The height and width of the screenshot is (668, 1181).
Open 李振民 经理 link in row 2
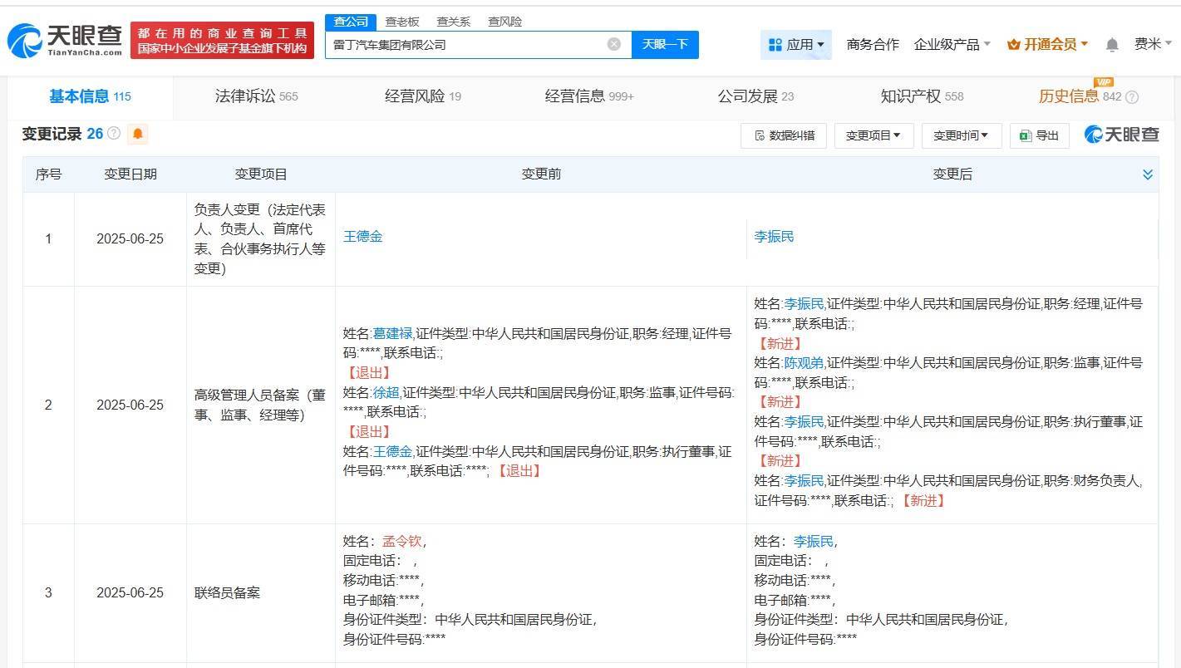coord(804,304)
